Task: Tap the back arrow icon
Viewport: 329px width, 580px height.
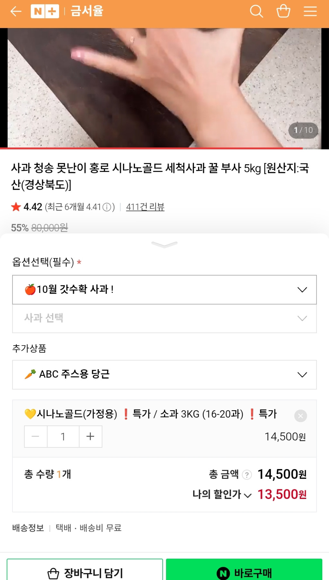Action: tap(16, 12)
